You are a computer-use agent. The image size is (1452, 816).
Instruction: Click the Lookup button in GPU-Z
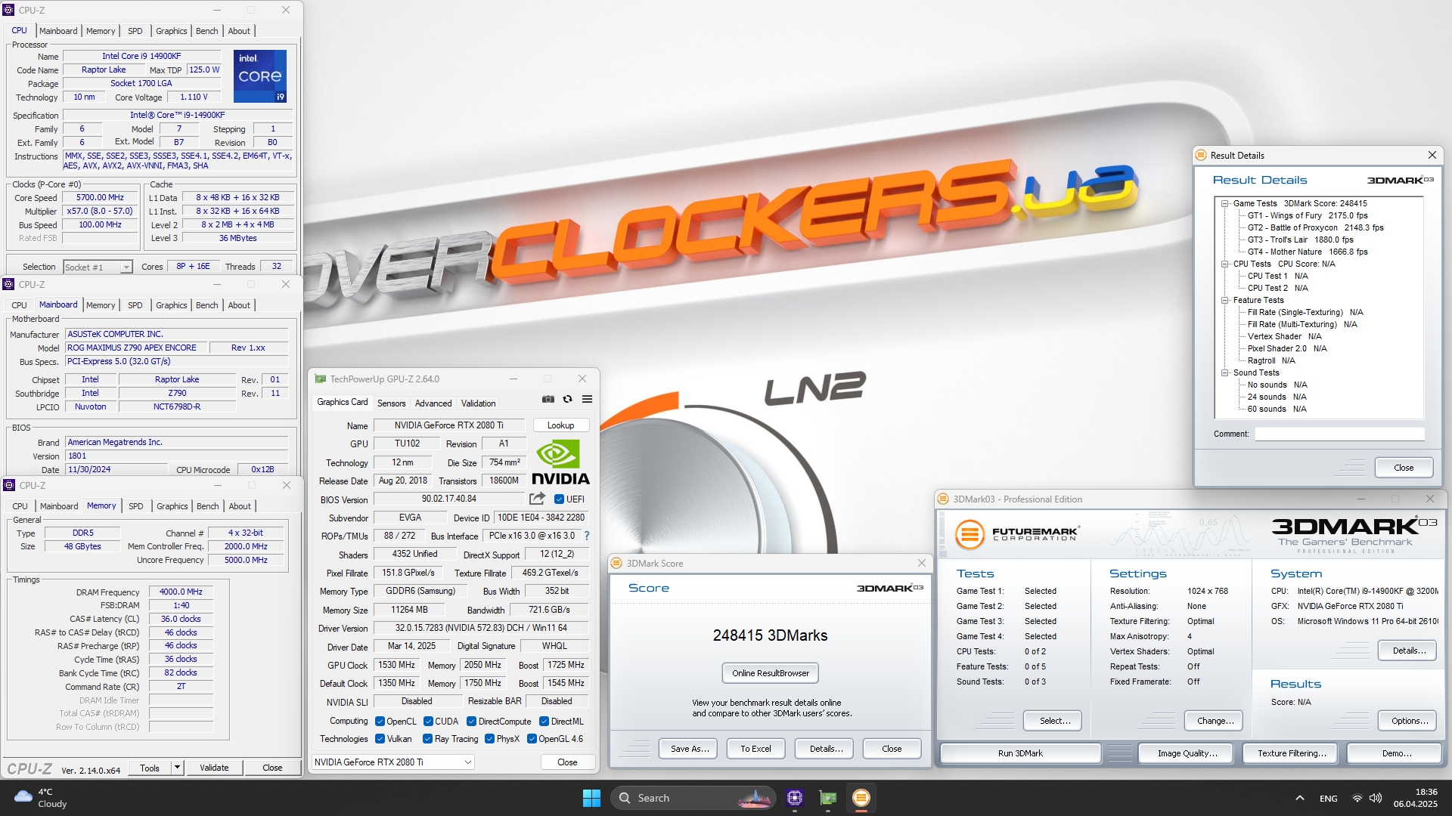pyautogui.click(x=561, y=425)
